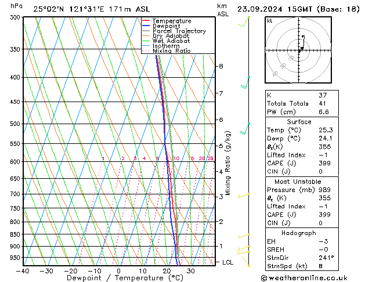The height and width of the screenshot is (282, 365).
Task: Click the Pressure (mb) value 989
Action: (x=324, y=190)
